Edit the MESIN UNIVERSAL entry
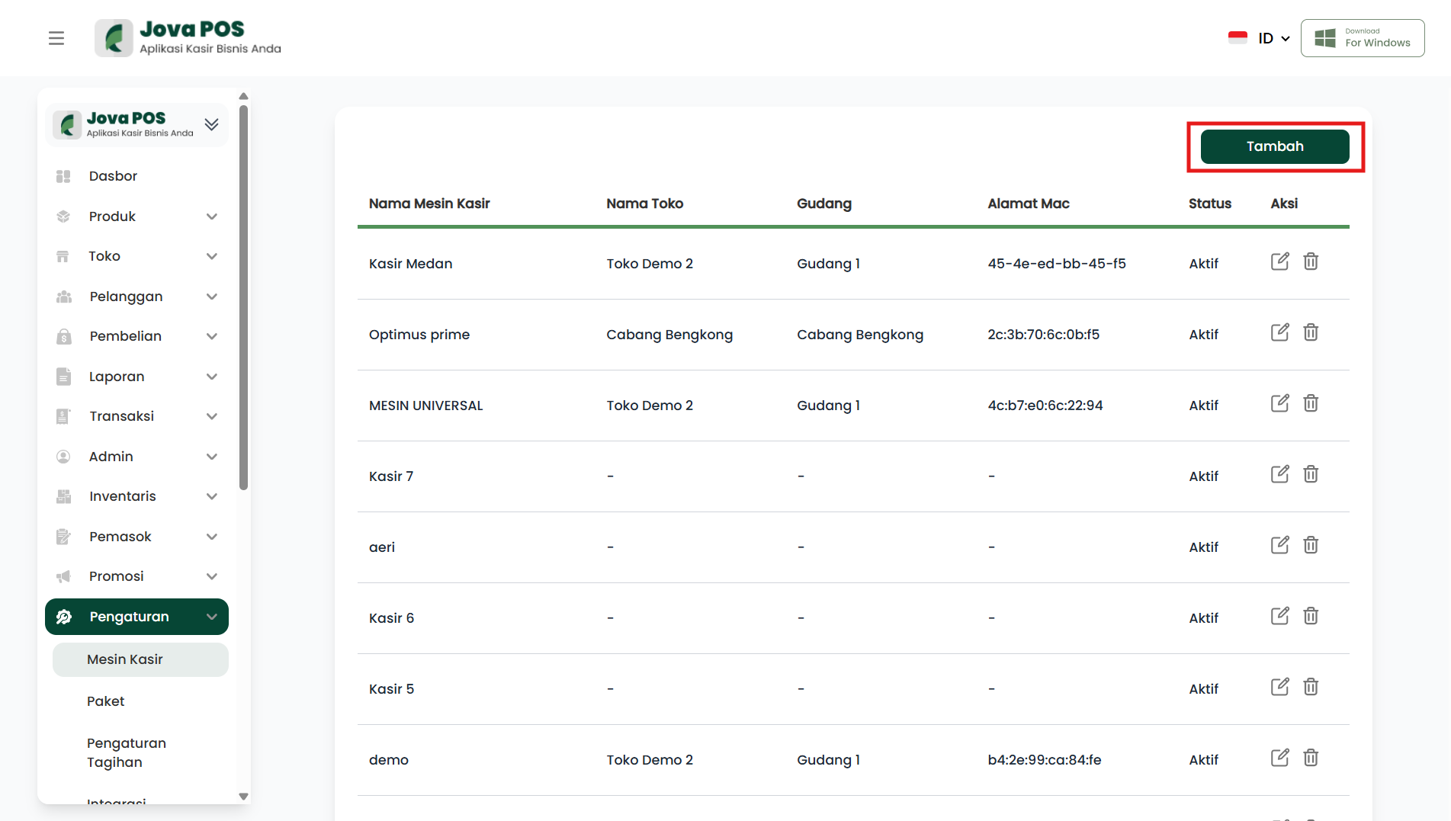The height and width of the screenshot is (821, 1451). pyautogui.click(x=1279, y=403)
